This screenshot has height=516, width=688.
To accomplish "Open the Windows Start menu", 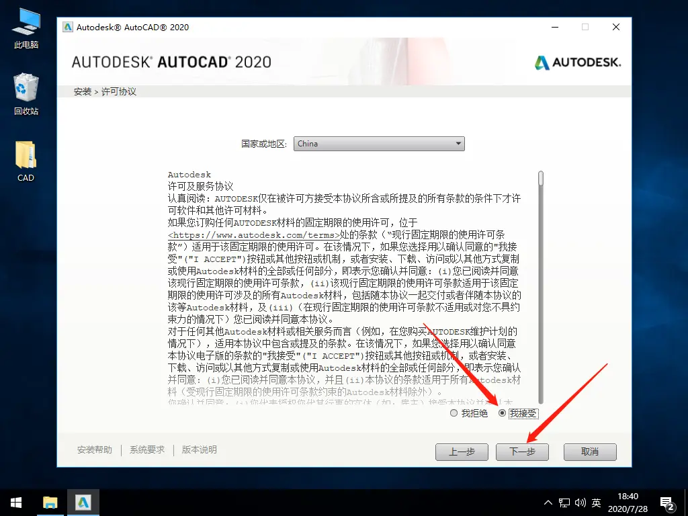I will click(x=16, y=503).
